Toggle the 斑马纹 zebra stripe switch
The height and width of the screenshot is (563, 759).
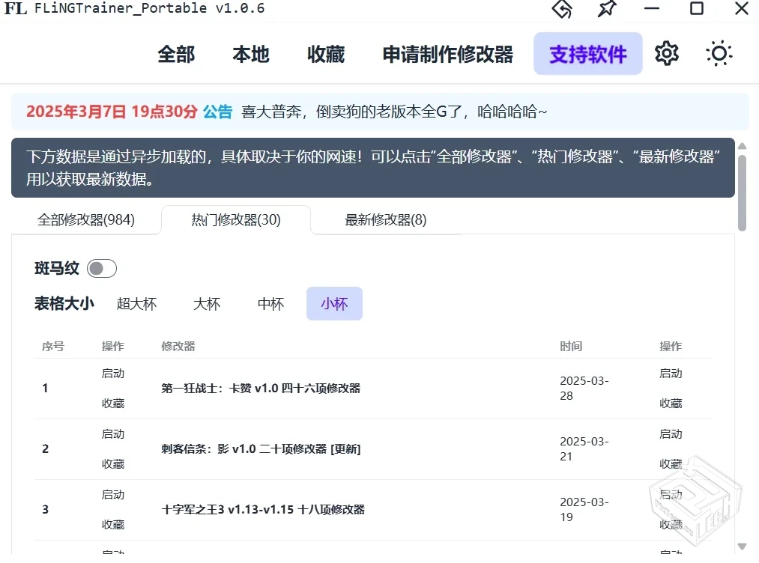(101, 268)
